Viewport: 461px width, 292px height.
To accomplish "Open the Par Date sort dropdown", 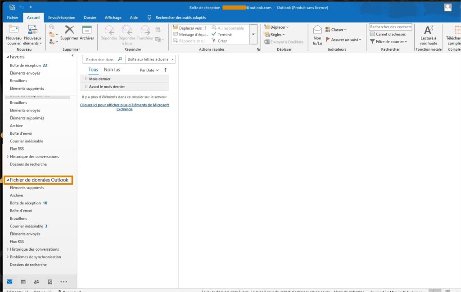I will (149, 70).
